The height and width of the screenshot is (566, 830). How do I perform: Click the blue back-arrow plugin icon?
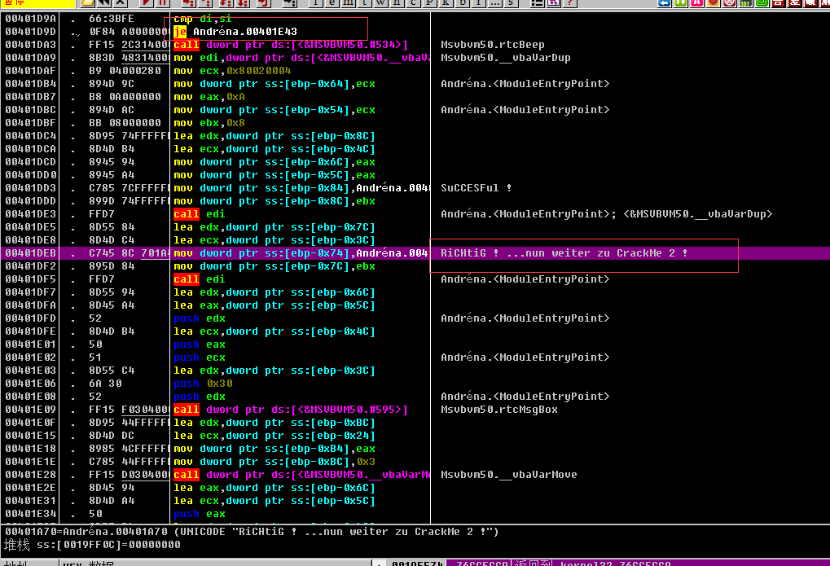665,3
